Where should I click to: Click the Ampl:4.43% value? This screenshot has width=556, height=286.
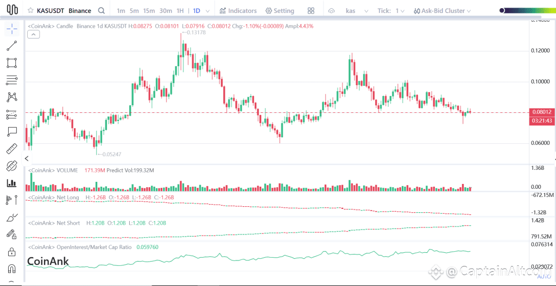(299, 26)
